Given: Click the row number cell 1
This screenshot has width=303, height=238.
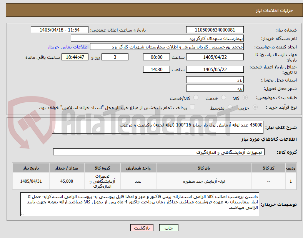Looking at the screenshot, I should (290, 181).
